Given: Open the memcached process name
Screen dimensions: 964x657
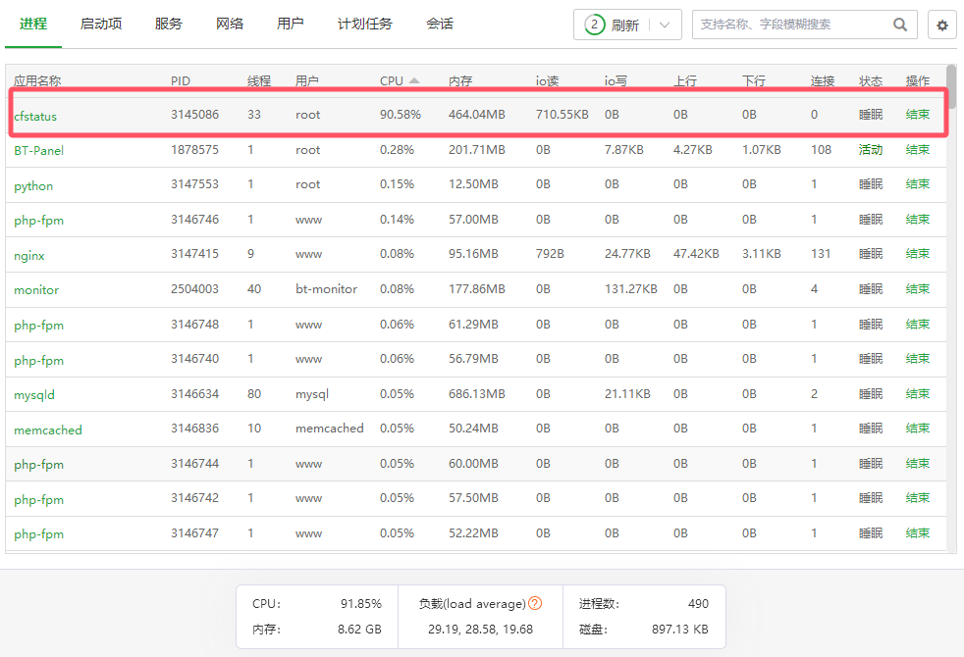Looking at the screenshot, I should coord(48,430).
